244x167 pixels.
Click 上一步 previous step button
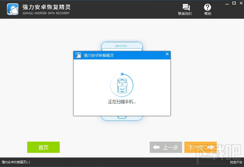(x=166, y=147)
